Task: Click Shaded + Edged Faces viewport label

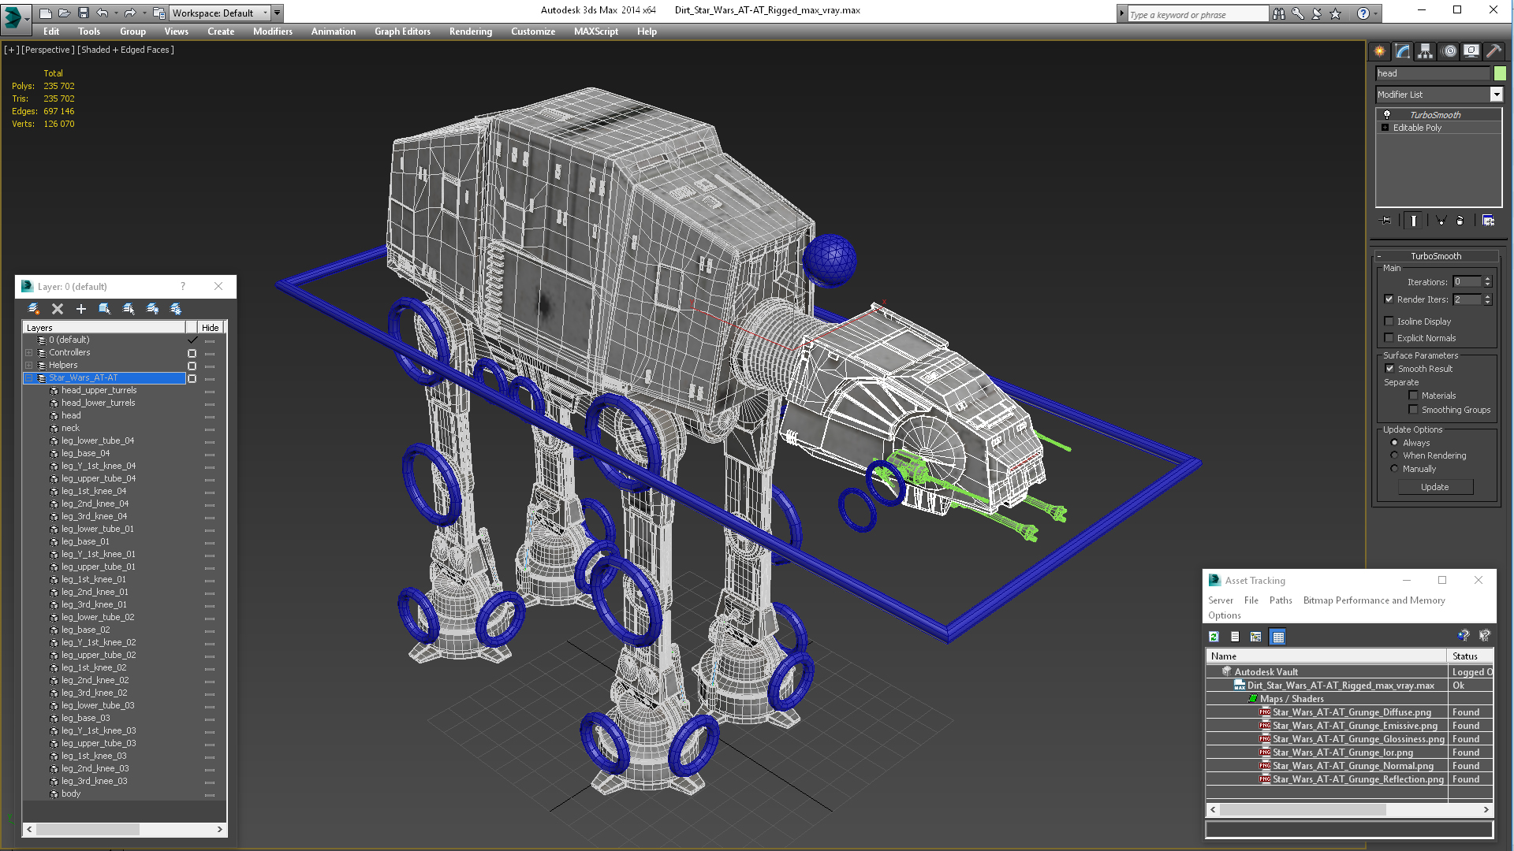Action: coord(126,50)
